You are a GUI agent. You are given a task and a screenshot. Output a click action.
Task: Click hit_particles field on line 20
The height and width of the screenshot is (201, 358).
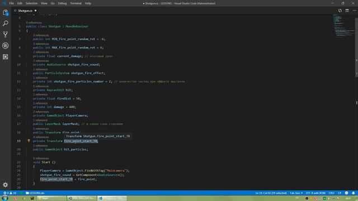tap(76, 150)
